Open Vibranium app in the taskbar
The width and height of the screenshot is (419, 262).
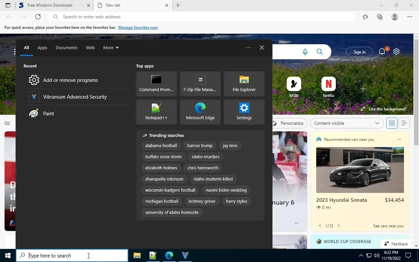185,255
